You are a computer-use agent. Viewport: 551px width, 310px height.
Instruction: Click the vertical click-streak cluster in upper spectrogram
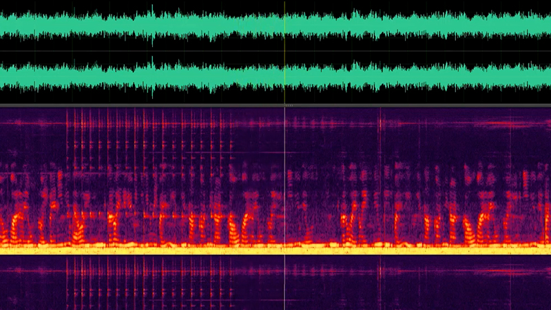[x=138, y=138]
